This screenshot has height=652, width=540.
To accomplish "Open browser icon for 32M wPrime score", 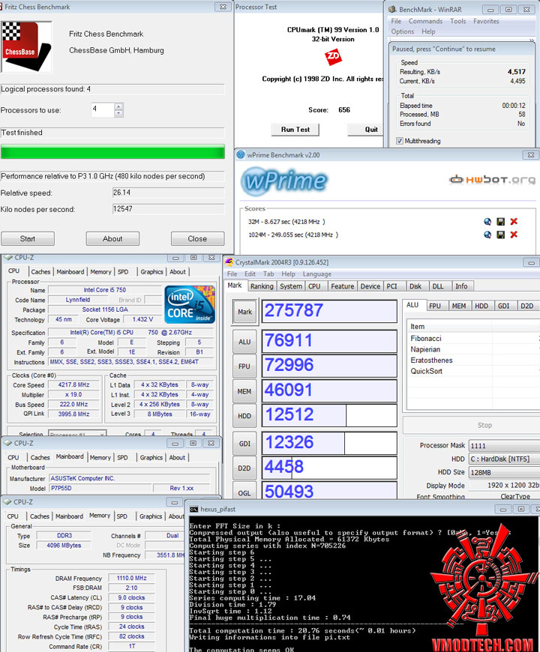I will (487, 222).
